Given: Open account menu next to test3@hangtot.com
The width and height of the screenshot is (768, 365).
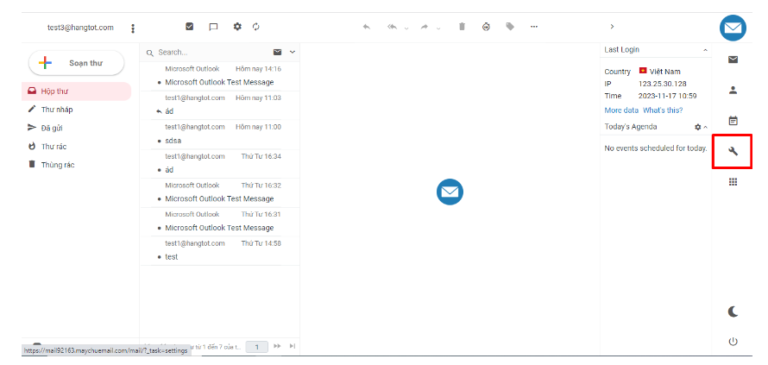Looking at the screenshot, I should coord(133,28).
